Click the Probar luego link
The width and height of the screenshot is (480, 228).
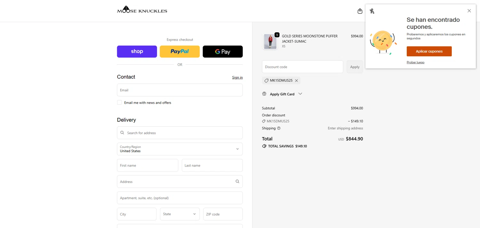(x=415, y=62)
